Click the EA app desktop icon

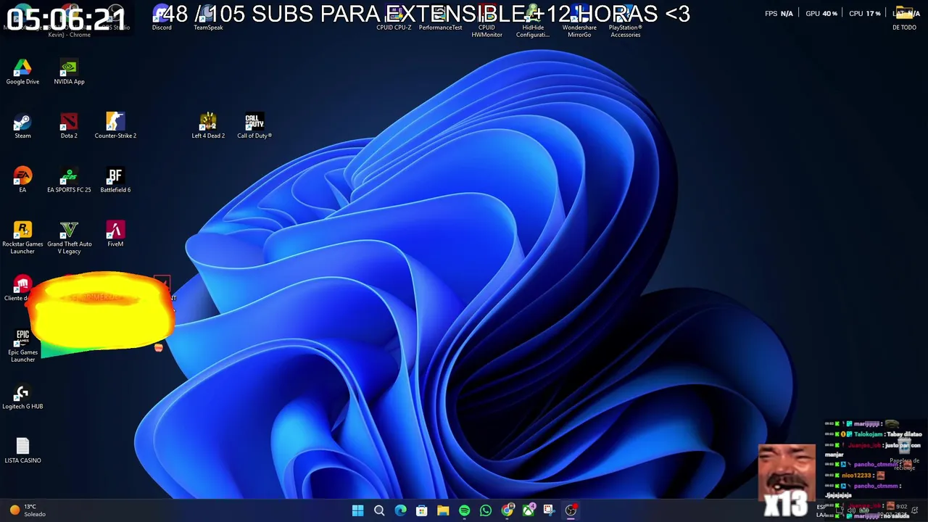[22, 180]
